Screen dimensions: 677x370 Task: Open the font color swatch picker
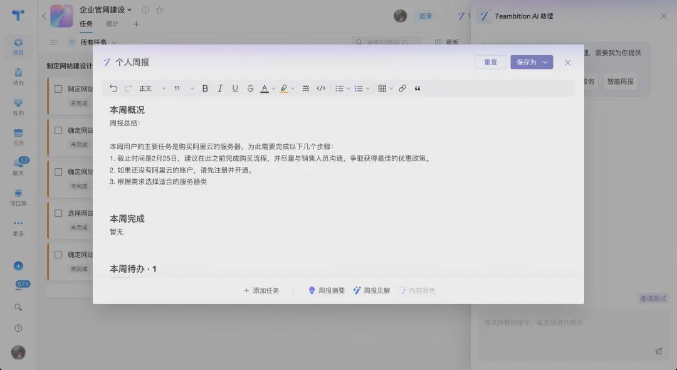pyautogui.click(x=265, y=88)
